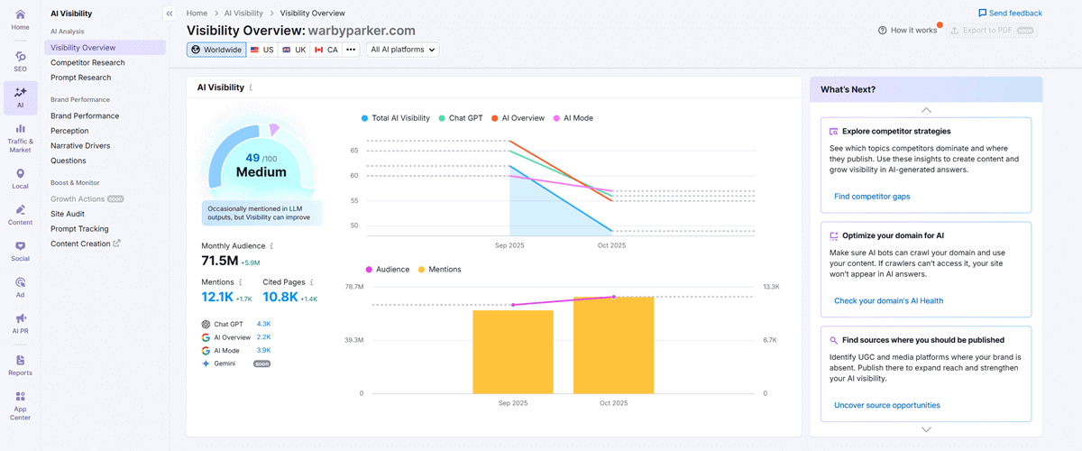
Task: Collapse the AI Visibility side panel
Action: click(169, 14)
